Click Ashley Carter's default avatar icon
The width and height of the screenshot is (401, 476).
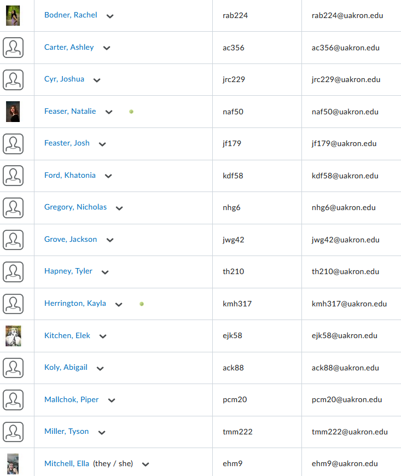click(x=13, y=48)
